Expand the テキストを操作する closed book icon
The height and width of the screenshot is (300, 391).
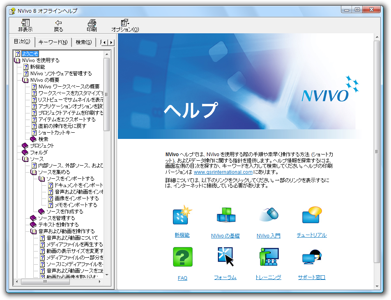[x=33, y=225]
